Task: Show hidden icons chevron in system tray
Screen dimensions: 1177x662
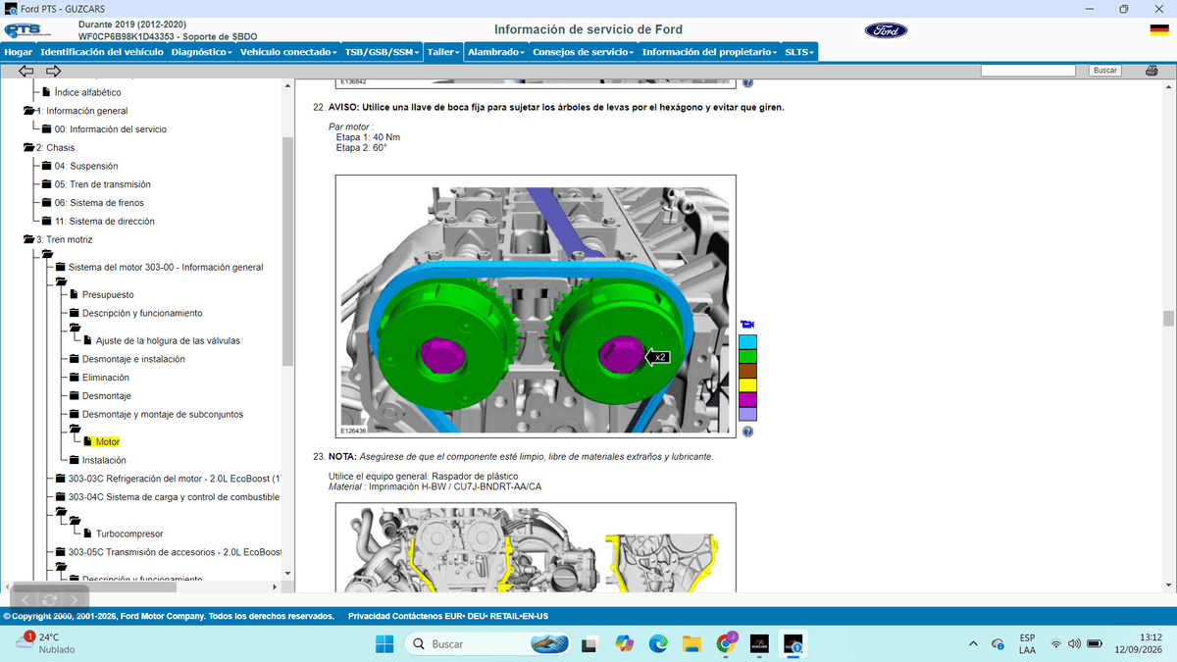Action: click(x=973, y=643)
